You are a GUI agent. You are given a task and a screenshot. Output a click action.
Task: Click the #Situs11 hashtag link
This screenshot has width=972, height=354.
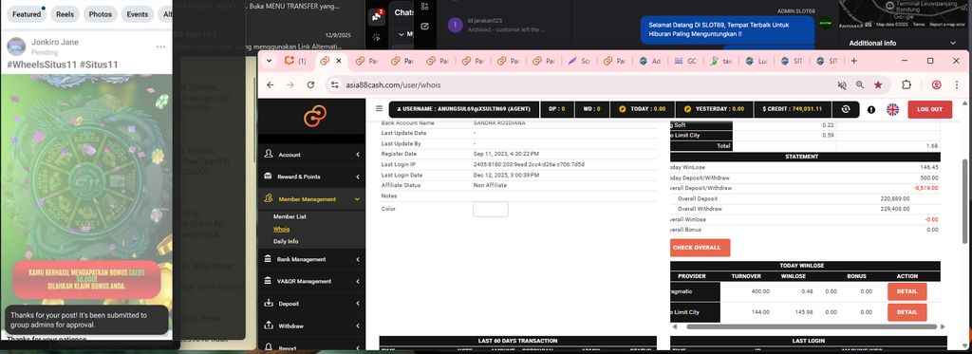(99, 65)
